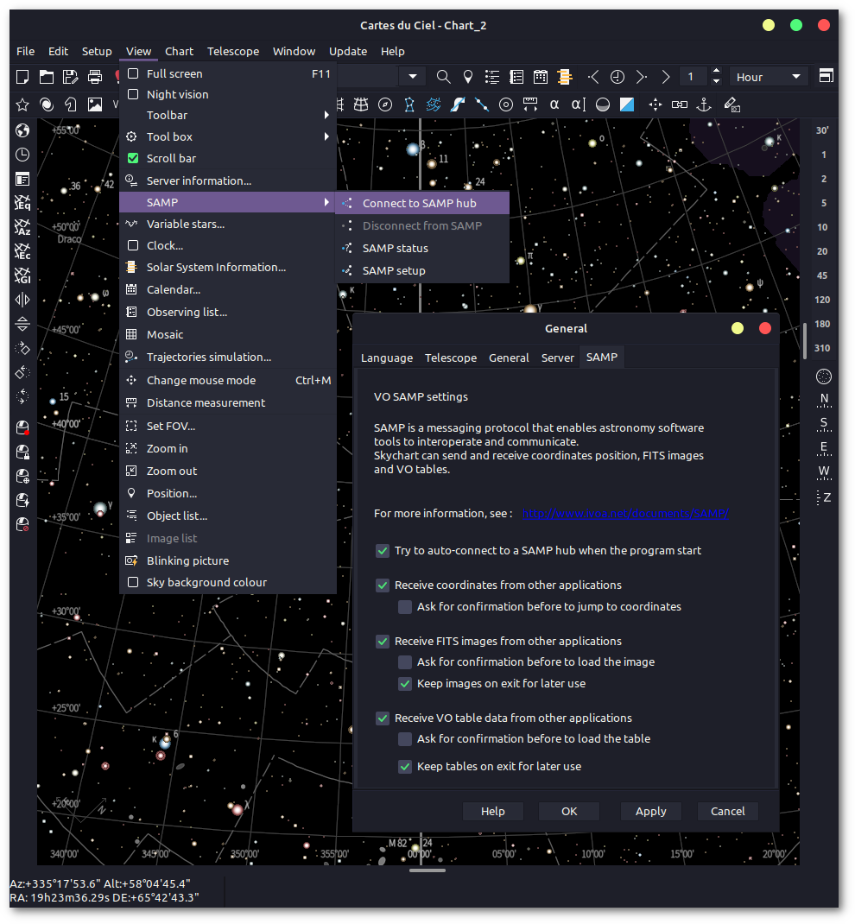This screenshot has width=855, height=924.
Task: Uncheck auto-connect to SAMP hub option
Action: point(383,551)
